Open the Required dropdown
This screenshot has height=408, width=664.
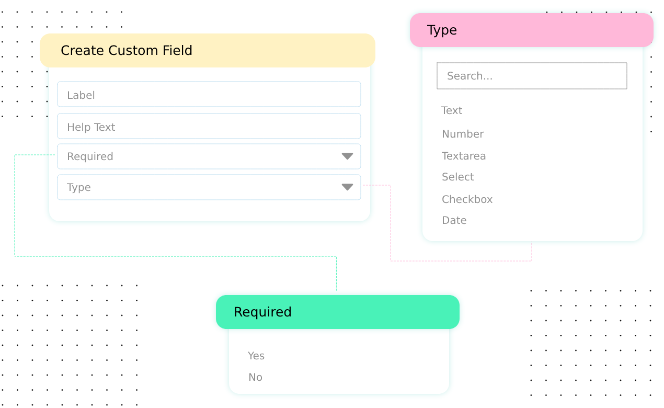point(209,156)
